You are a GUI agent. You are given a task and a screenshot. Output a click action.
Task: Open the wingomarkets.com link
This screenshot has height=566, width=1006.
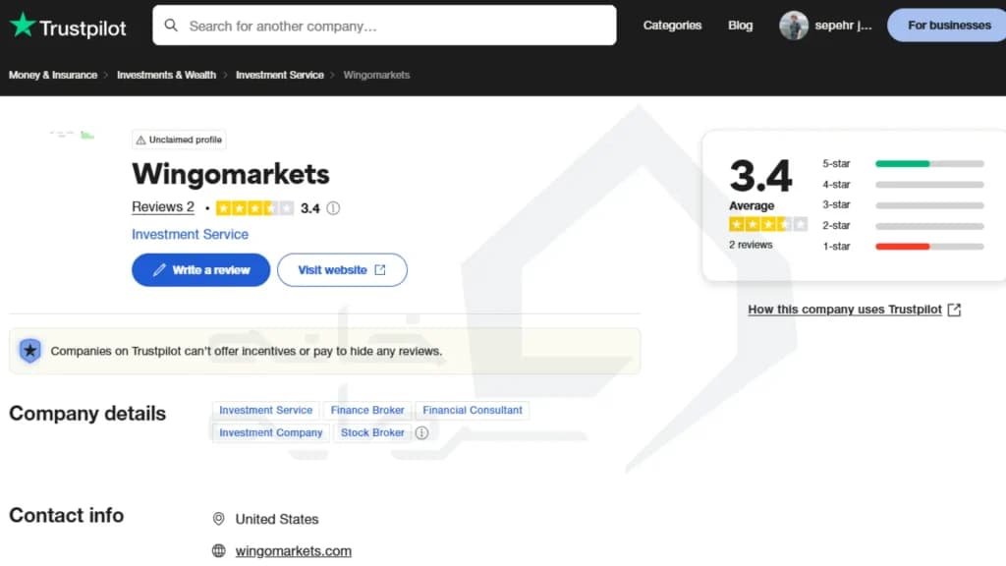tap(293, 551)
